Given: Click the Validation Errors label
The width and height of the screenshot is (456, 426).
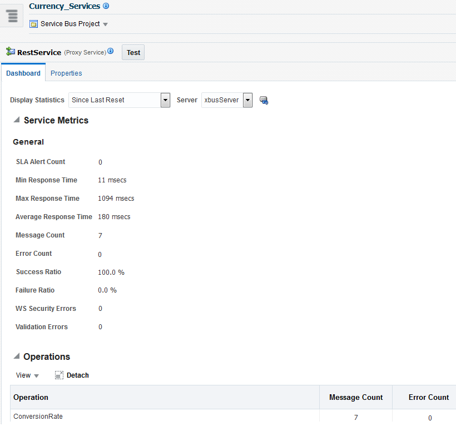Looking at the screenshot, I should click(42, 327).
